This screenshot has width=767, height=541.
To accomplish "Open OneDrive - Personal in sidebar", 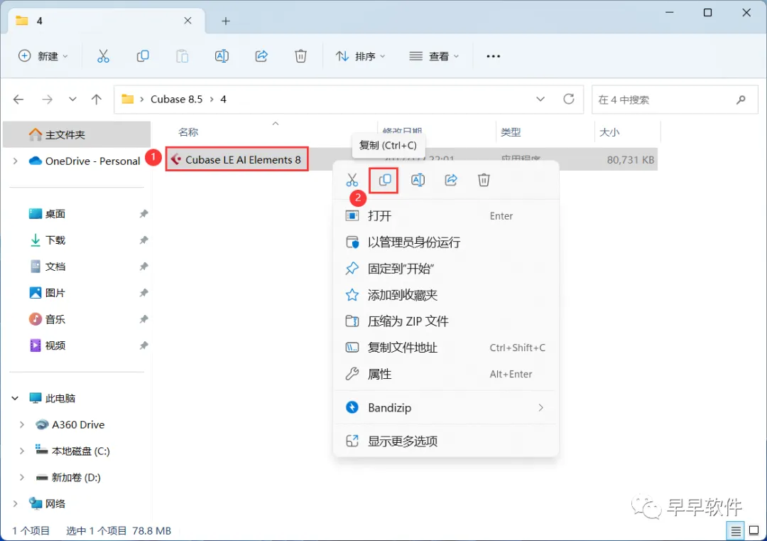I will pos(84,161).
